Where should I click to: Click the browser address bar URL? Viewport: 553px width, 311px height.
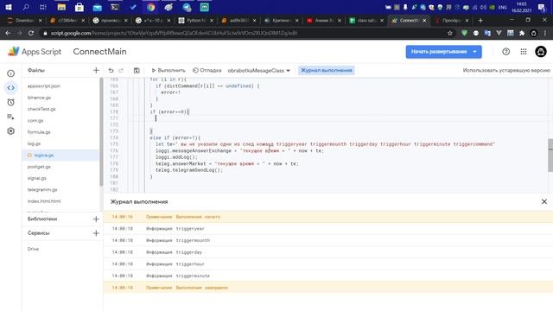175,33
